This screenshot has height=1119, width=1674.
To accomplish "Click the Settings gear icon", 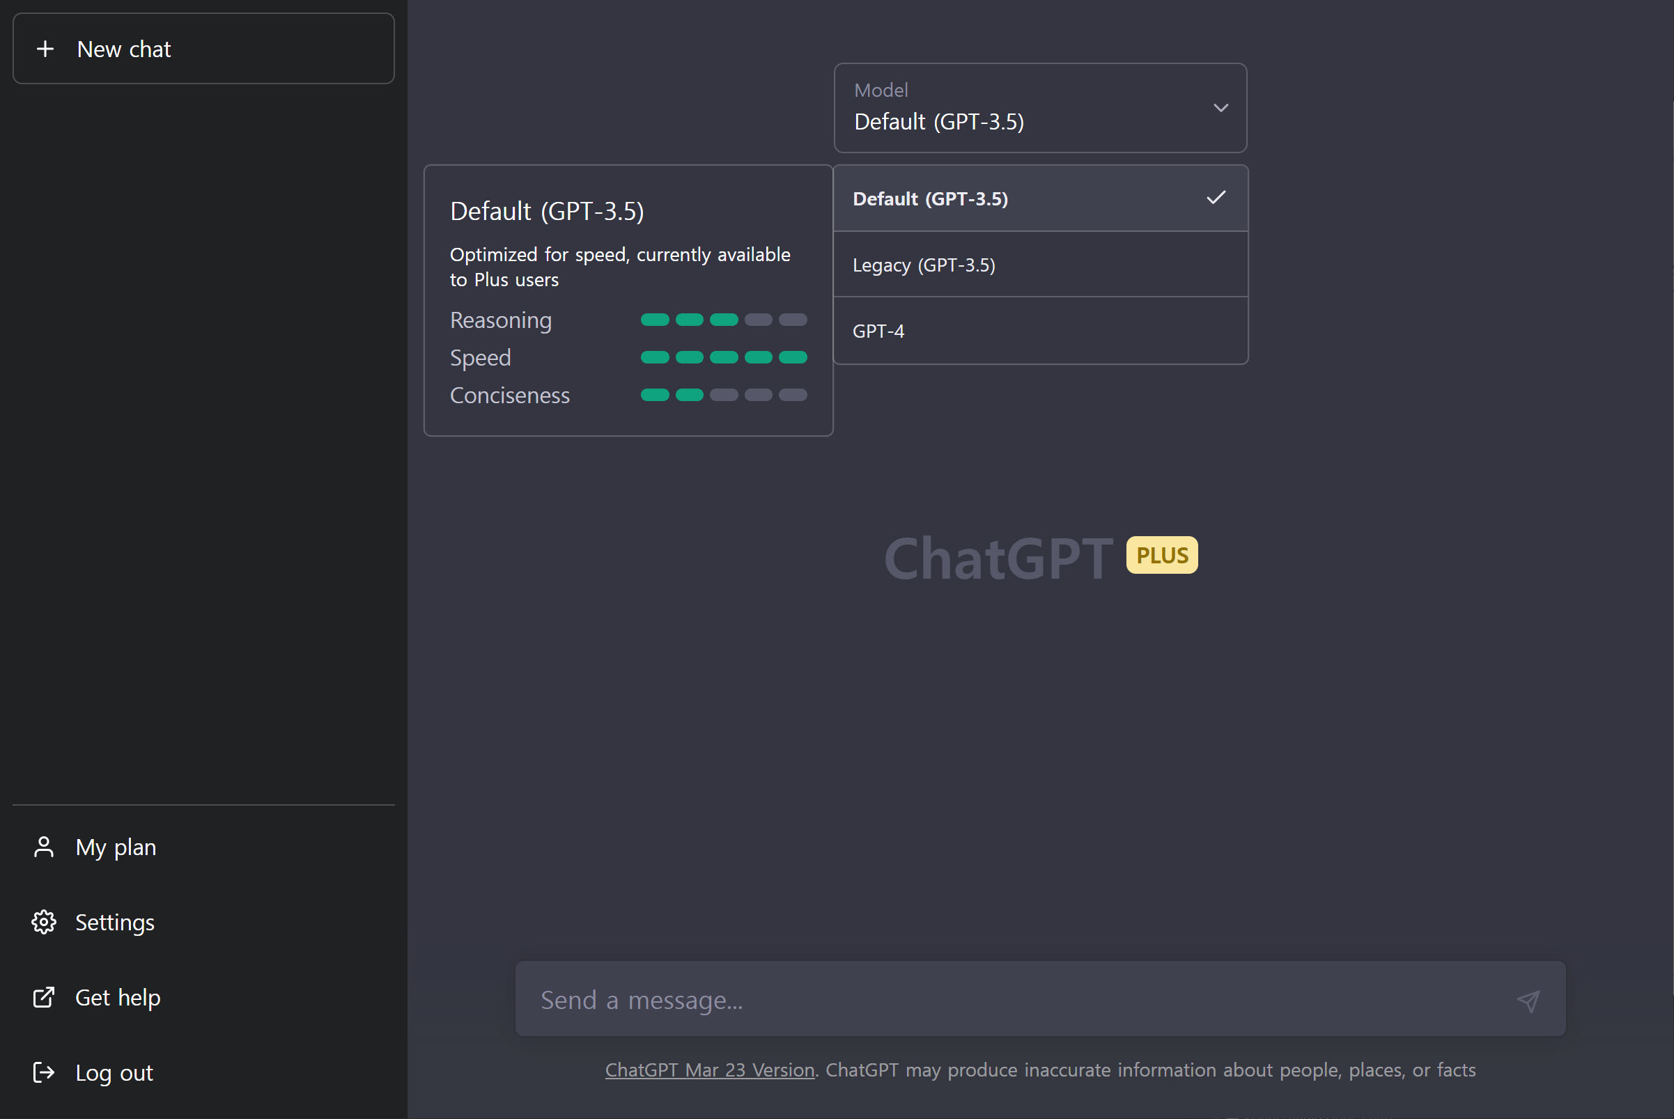I will (x=44, y=922).
